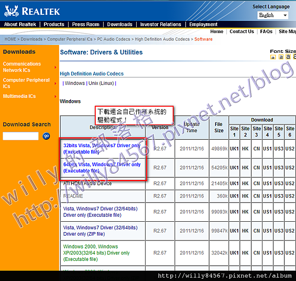Screen dimensions: 296x281
Task: Click the Realtek crab logo
Action: [x=11, y=11]
